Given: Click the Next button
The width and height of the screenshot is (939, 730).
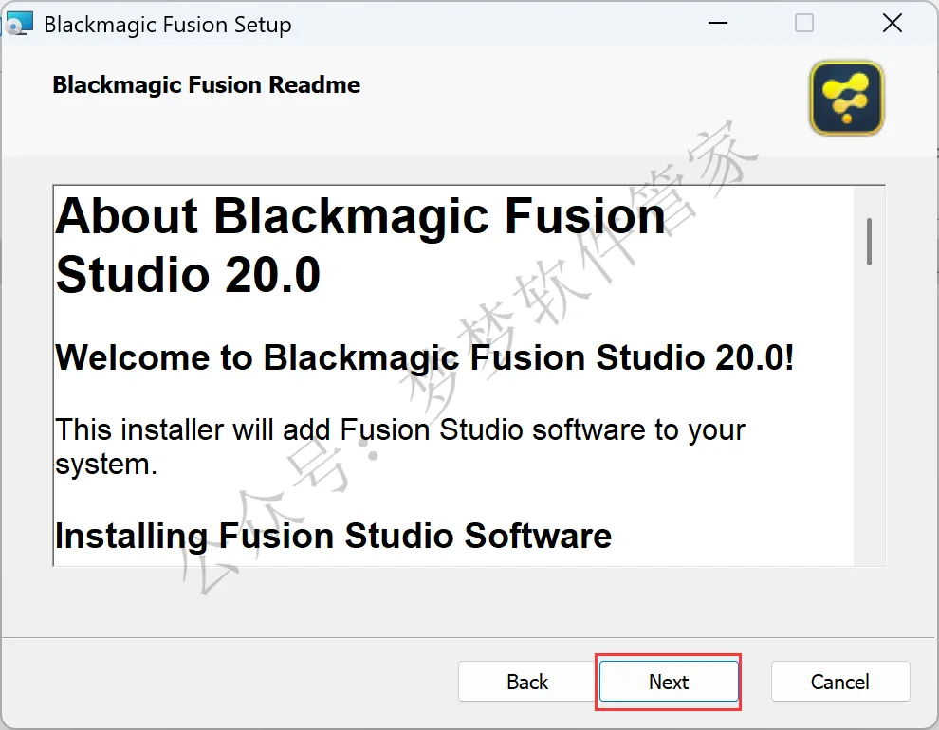Looking at the screenshot, I should 669,682.
